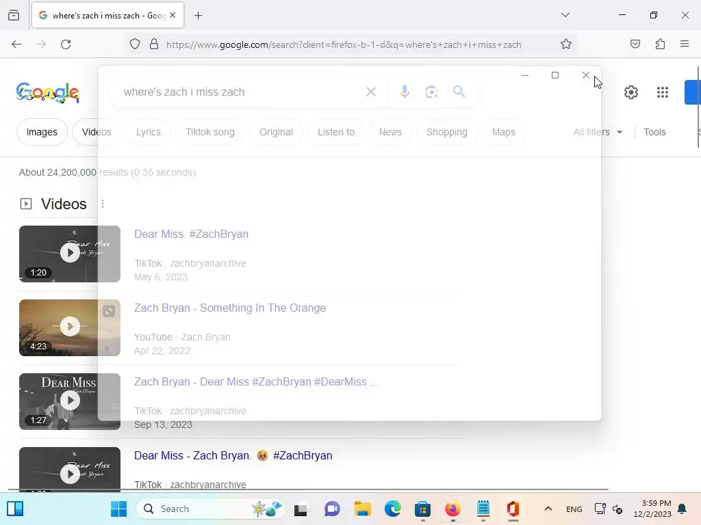701x525 pixels.
Task: Open notifications bell icon
Action: 683,509
